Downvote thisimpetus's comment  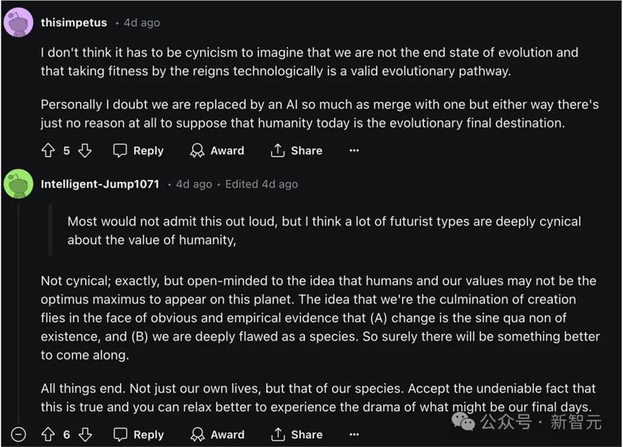[85, 151]
